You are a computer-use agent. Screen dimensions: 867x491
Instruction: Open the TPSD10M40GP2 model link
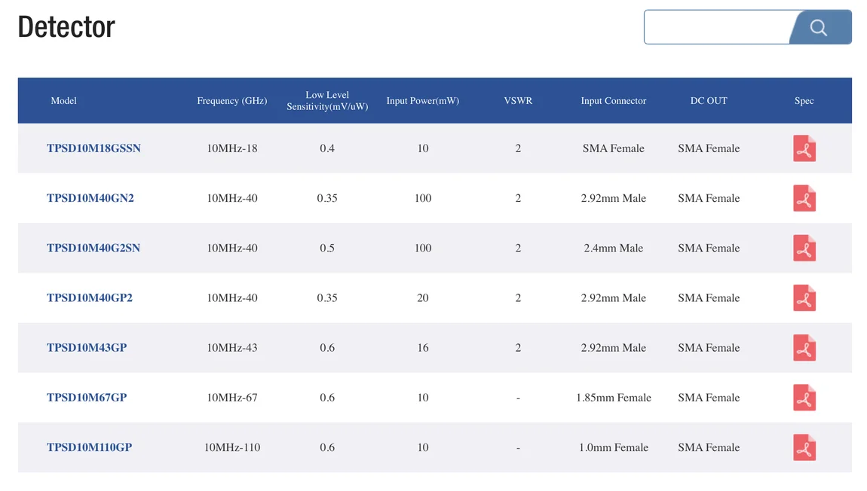pos(89,297)
